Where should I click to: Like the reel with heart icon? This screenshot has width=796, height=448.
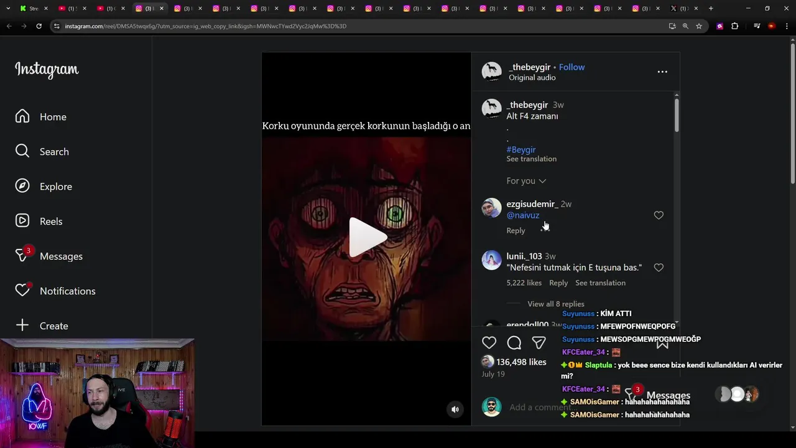click(x=489, y=343)
